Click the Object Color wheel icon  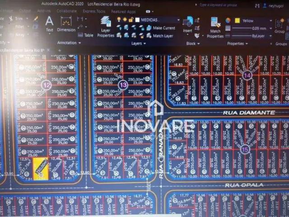click(228, 20)
